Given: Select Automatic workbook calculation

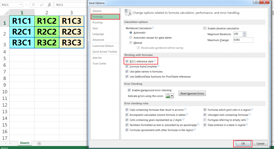Looking at the screenshot, I should [131, 33].
